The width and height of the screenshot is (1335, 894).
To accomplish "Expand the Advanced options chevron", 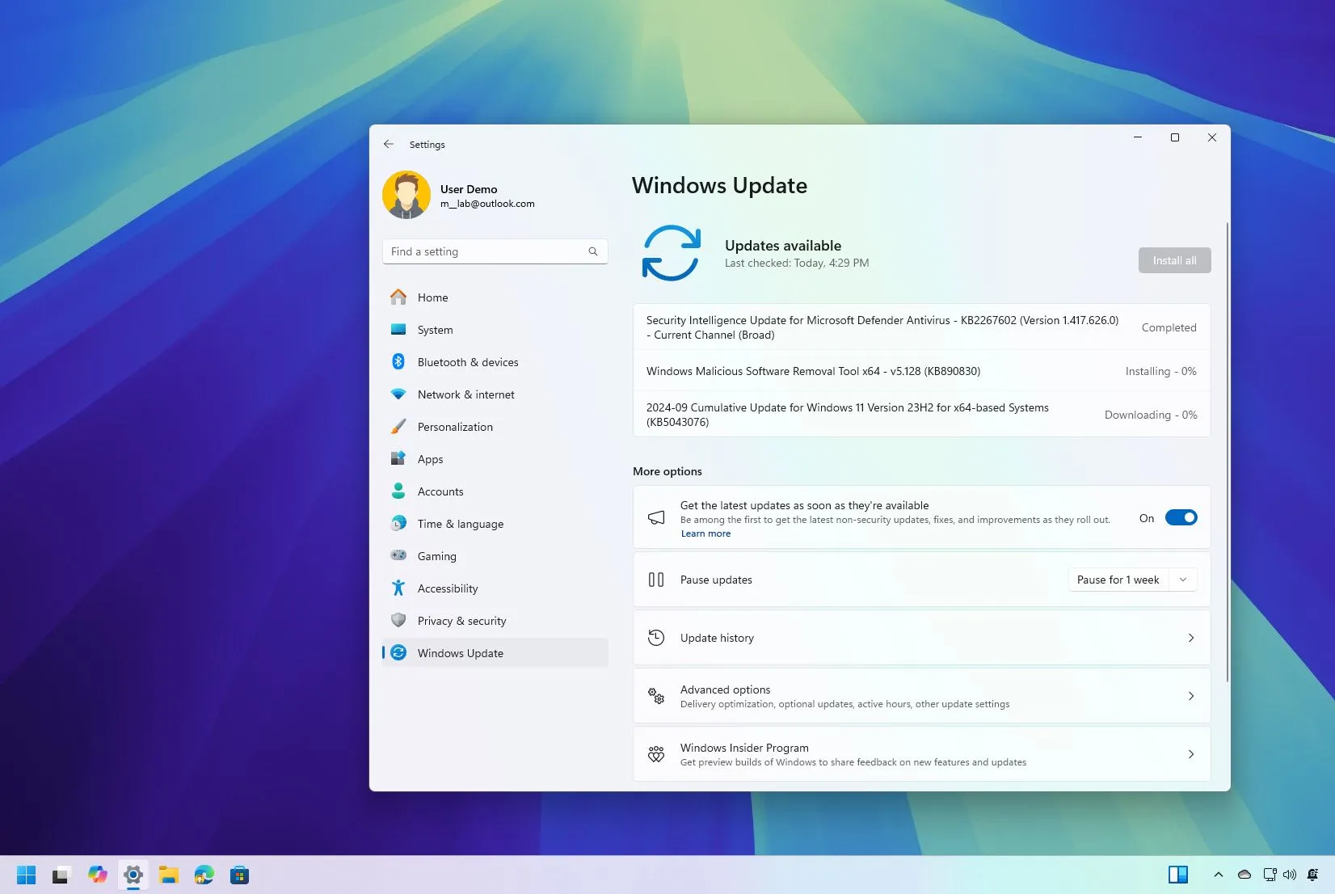I will (1190, 696).
